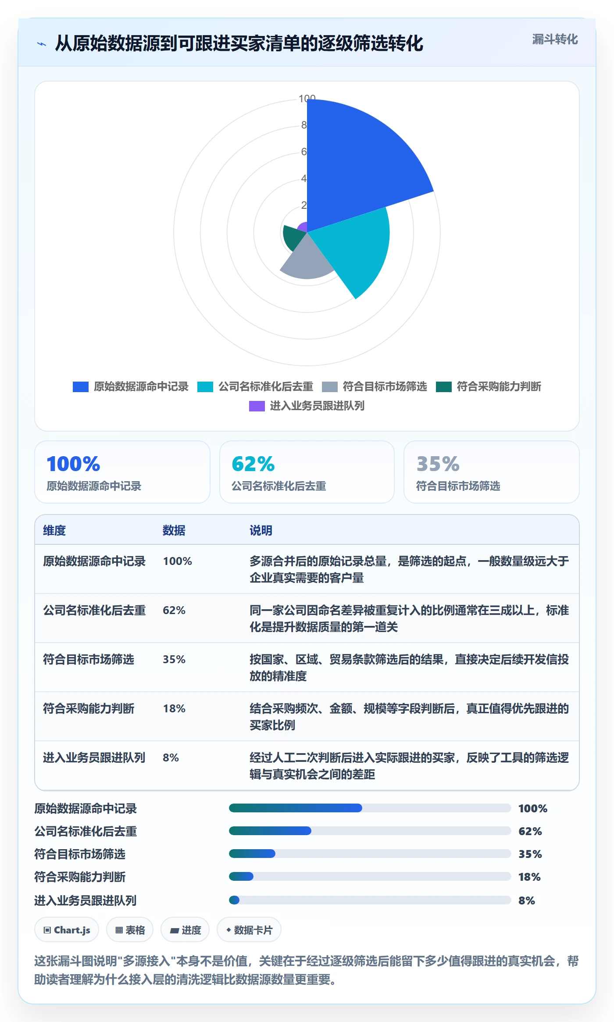Click the 说明 column header

pos(261,530)
